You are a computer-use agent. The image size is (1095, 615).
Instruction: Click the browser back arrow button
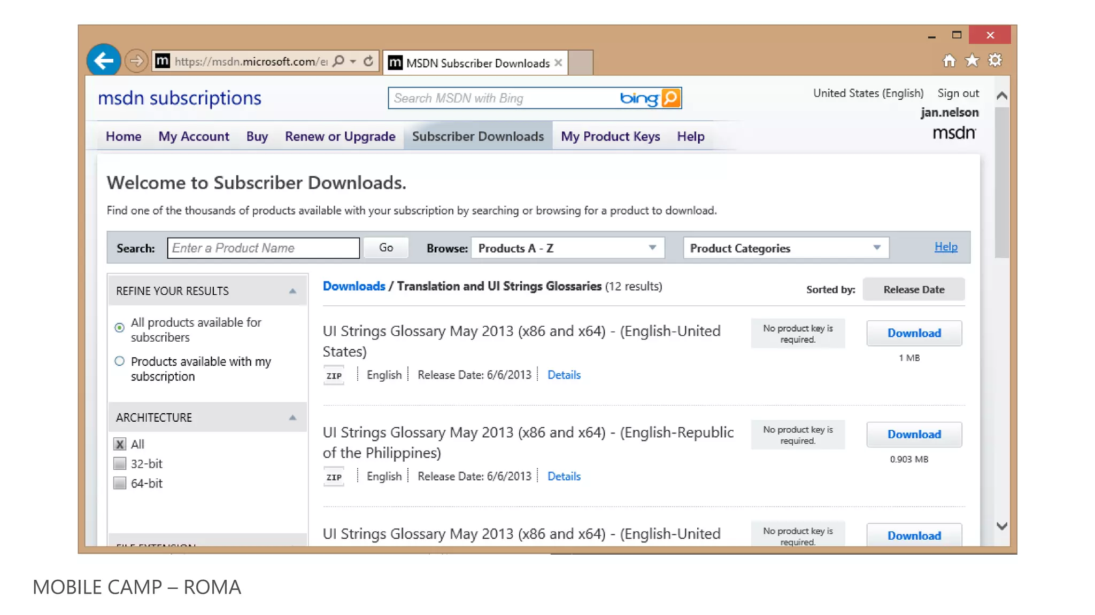103,61
